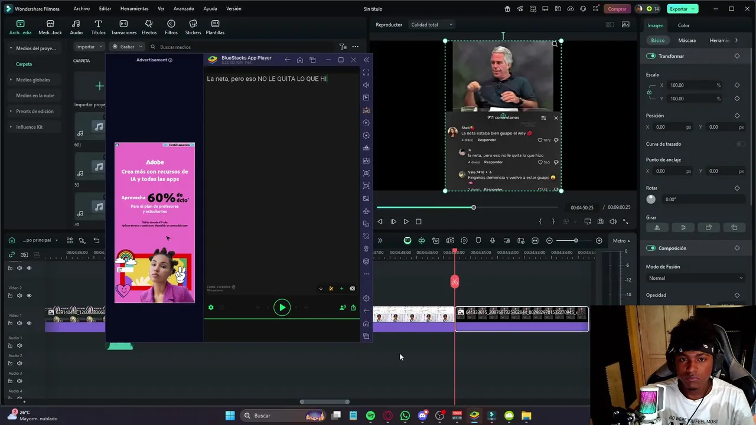
Task: Toggle the Transformar switch
Action: coord(651,56)
